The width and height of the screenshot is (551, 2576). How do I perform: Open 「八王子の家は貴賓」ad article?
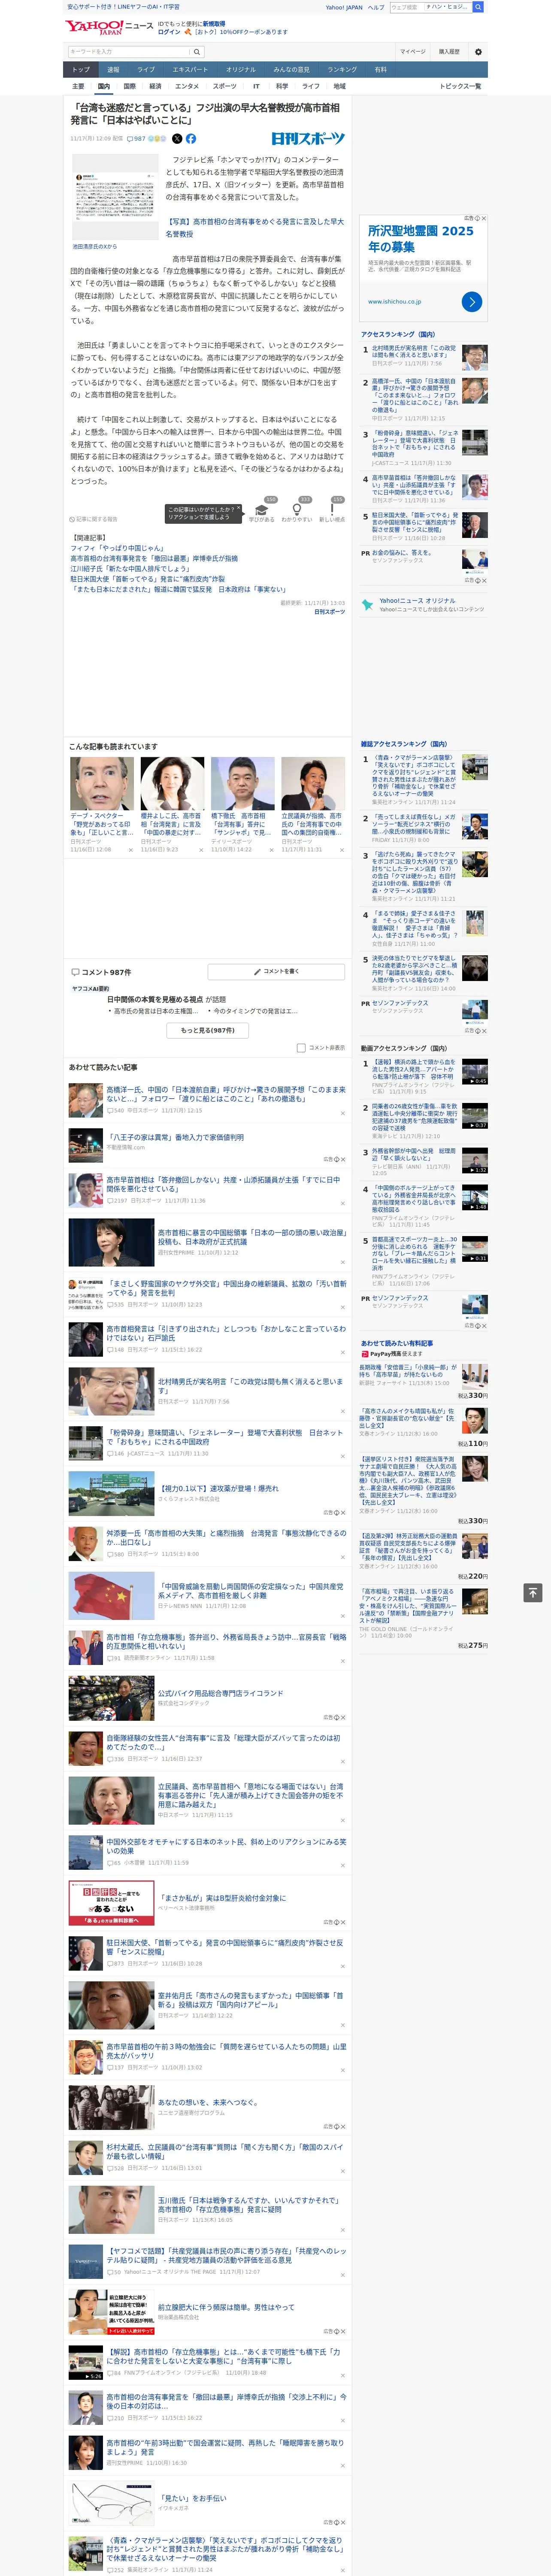coord(175,1137)
